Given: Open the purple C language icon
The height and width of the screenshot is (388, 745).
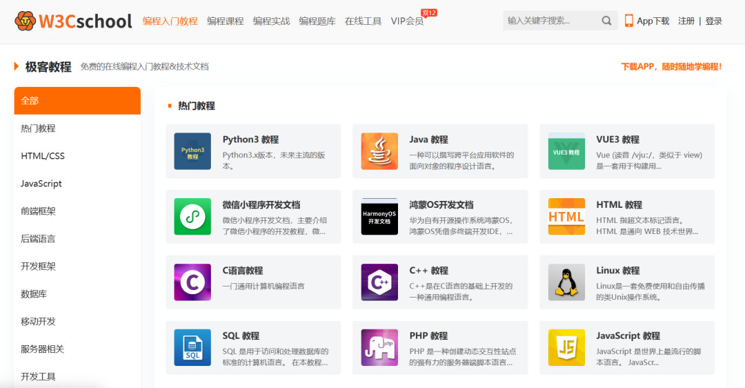Looking at the screenshot, I should point(192,282).
